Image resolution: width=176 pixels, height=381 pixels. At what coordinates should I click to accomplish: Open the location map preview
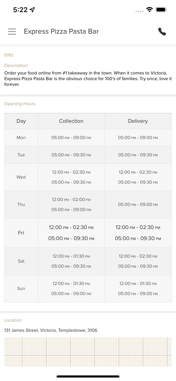[88, 352]
